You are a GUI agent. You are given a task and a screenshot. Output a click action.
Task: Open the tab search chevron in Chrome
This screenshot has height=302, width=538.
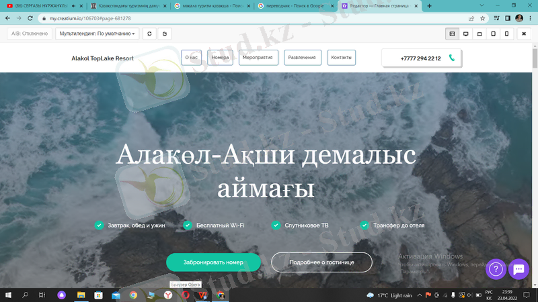pos(482,5)
